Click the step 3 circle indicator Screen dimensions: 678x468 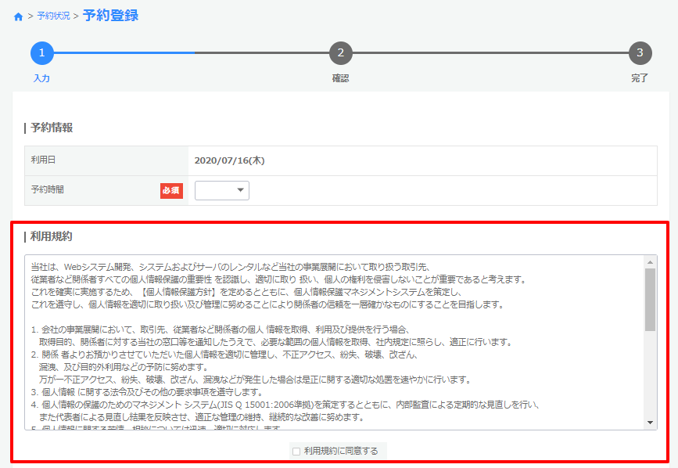pyautogui.click(x=640, y=53)
